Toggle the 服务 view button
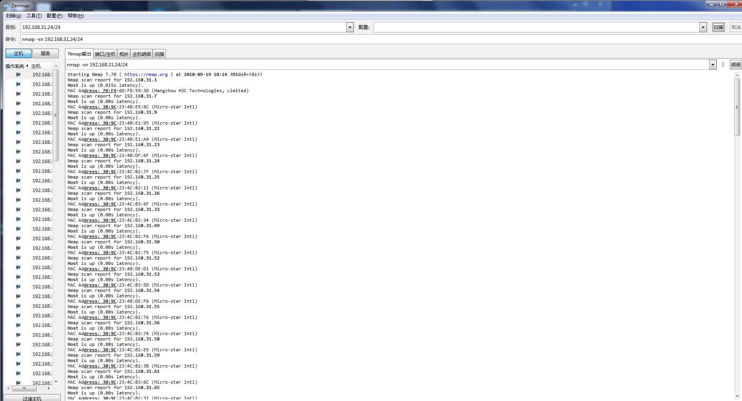742x401 pixels. pyautogui.click(x=46, y=54)
